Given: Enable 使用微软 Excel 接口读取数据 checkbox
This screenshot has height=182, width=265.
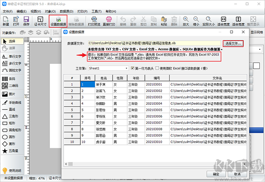Looking at the screenshot, I should coord(157,68).
